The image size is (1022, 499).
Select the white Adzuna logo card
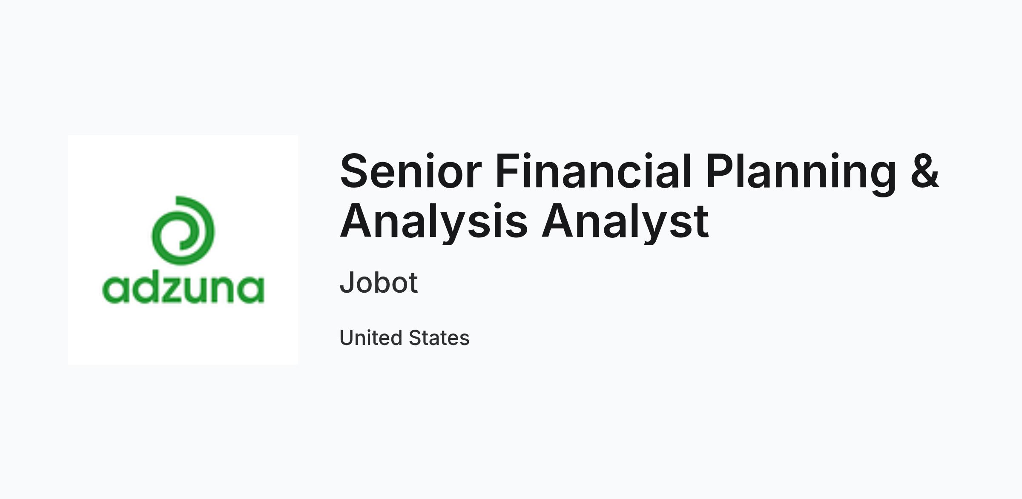tap(183, 250)
